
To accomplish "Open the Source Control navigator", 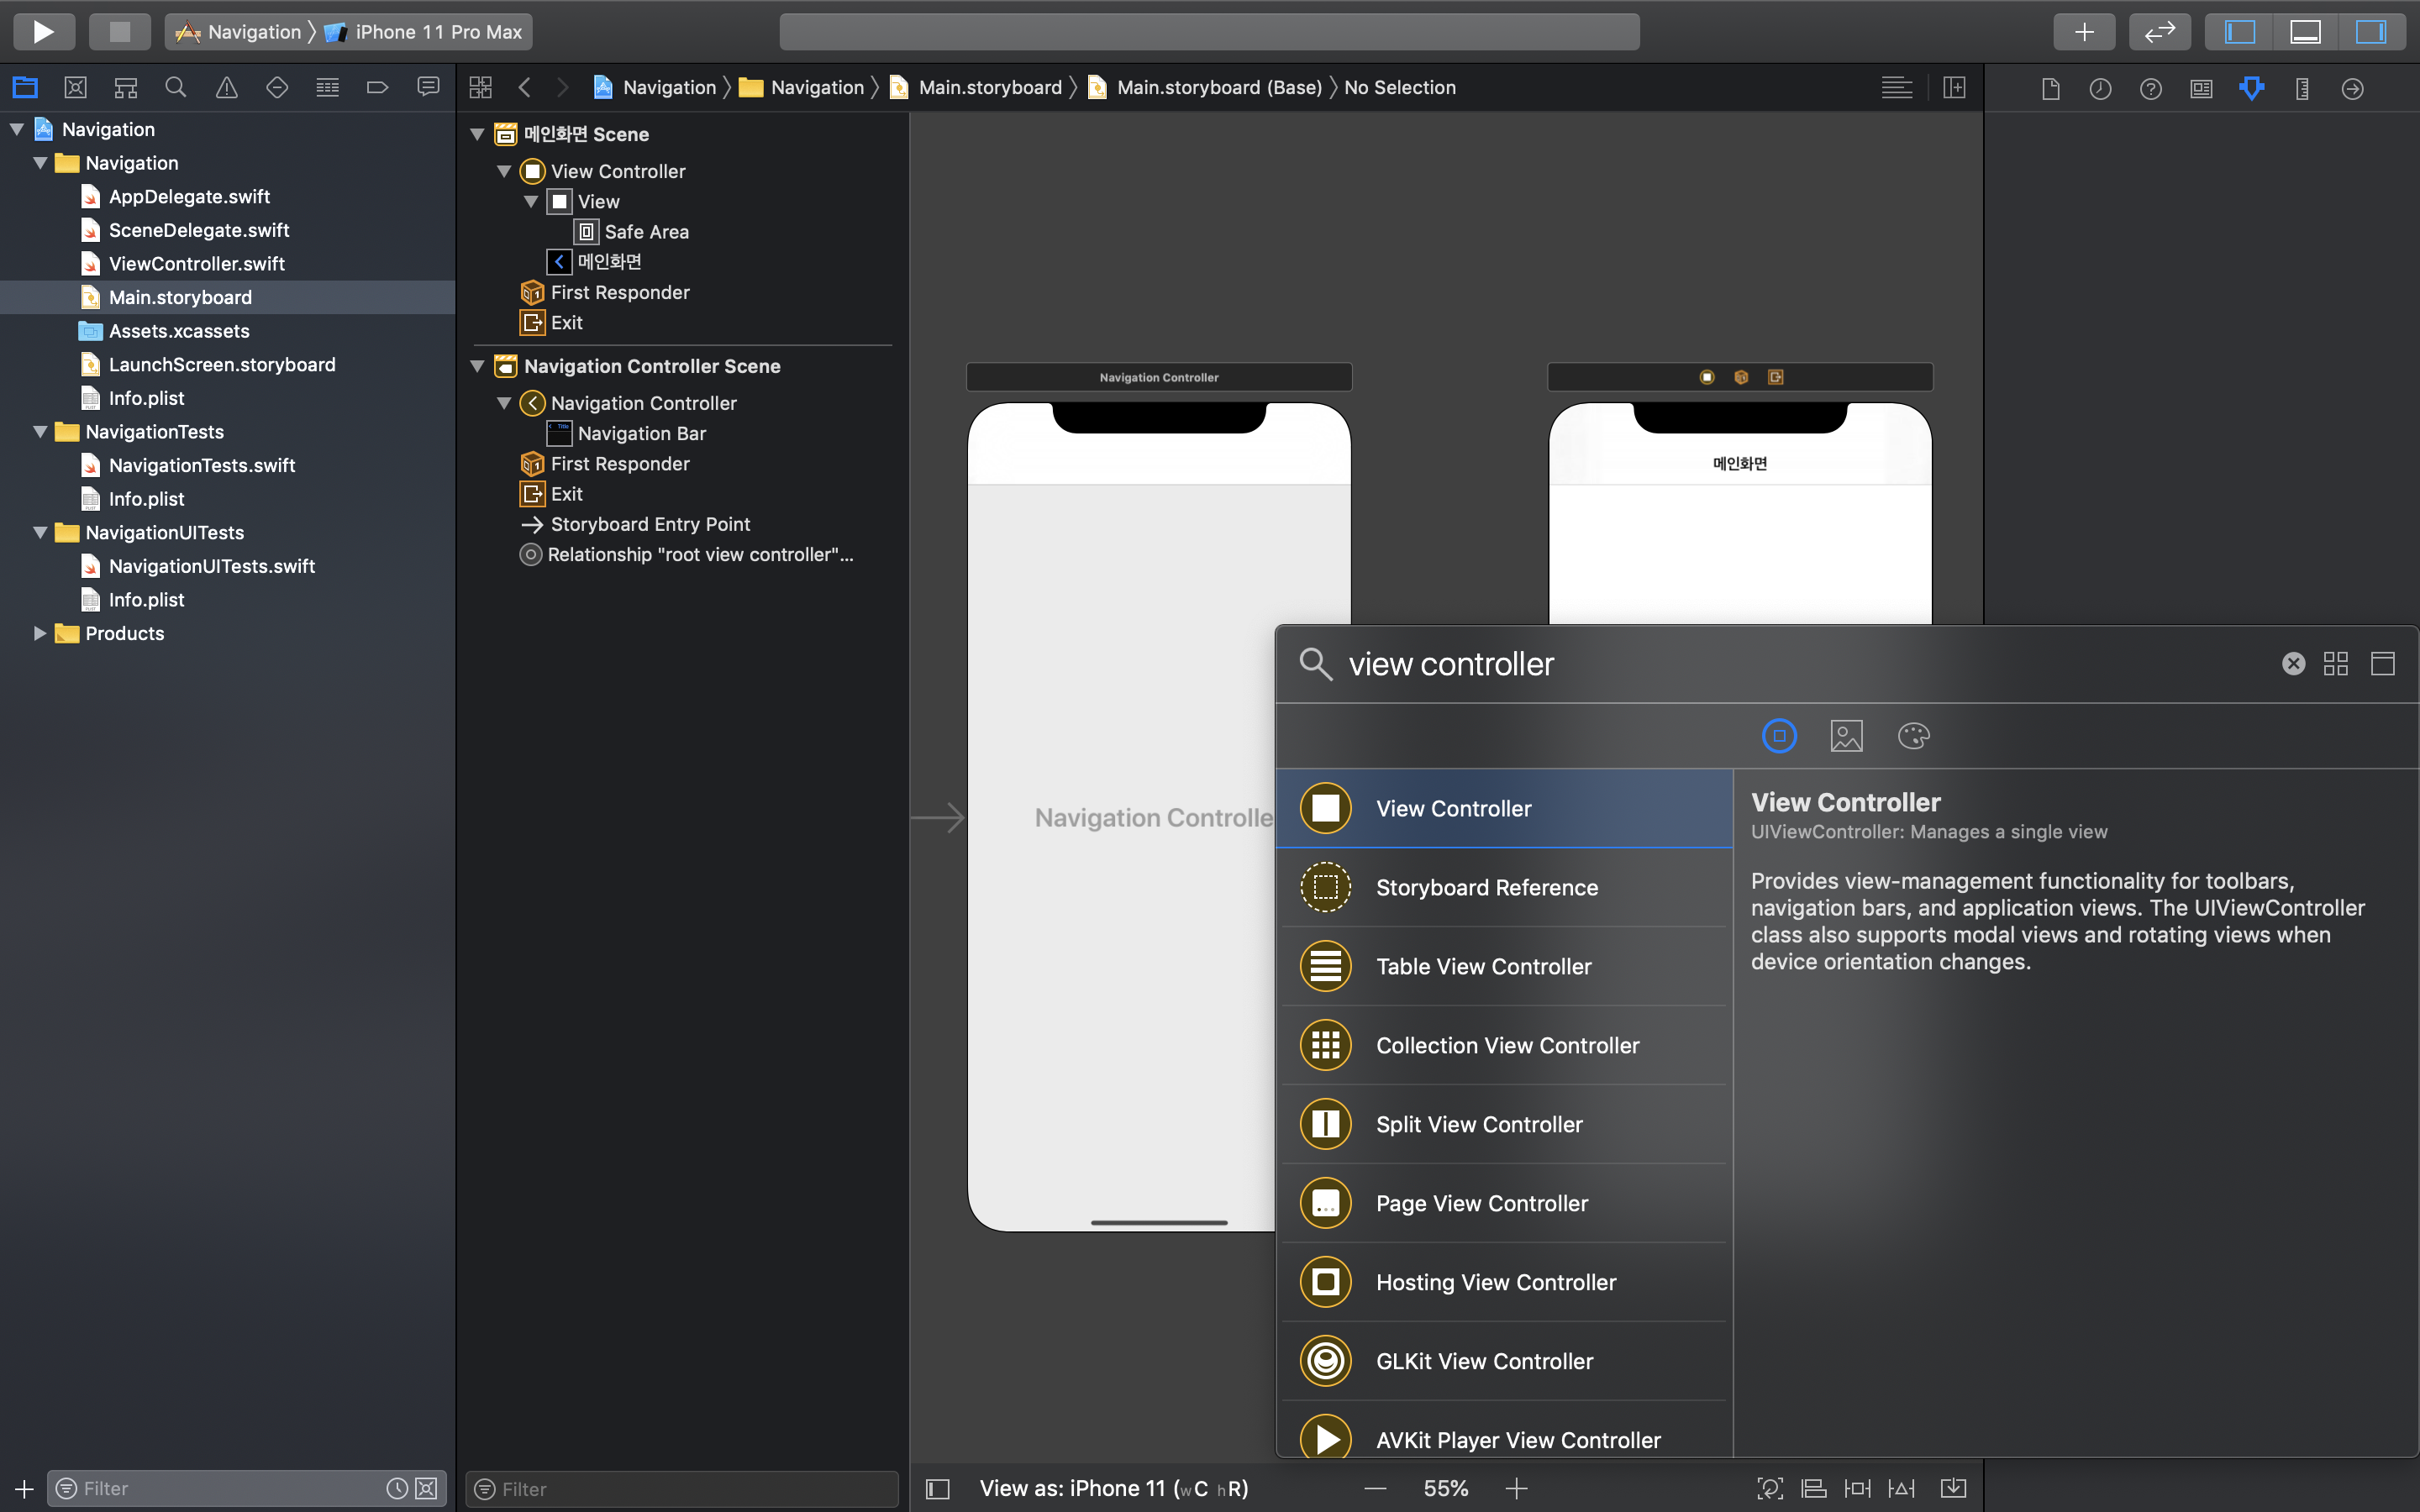I will click(x=75, y=88).
